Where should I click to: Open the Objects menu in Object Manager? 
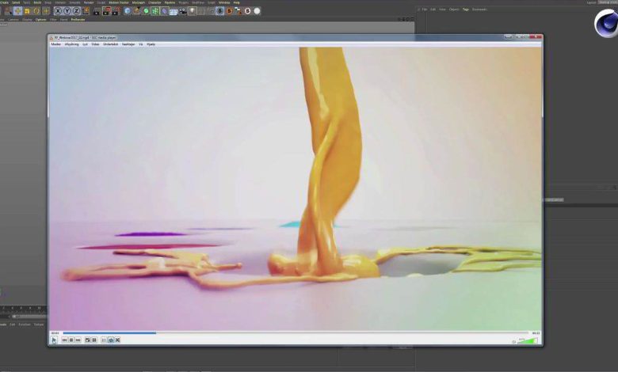(454, 9)
